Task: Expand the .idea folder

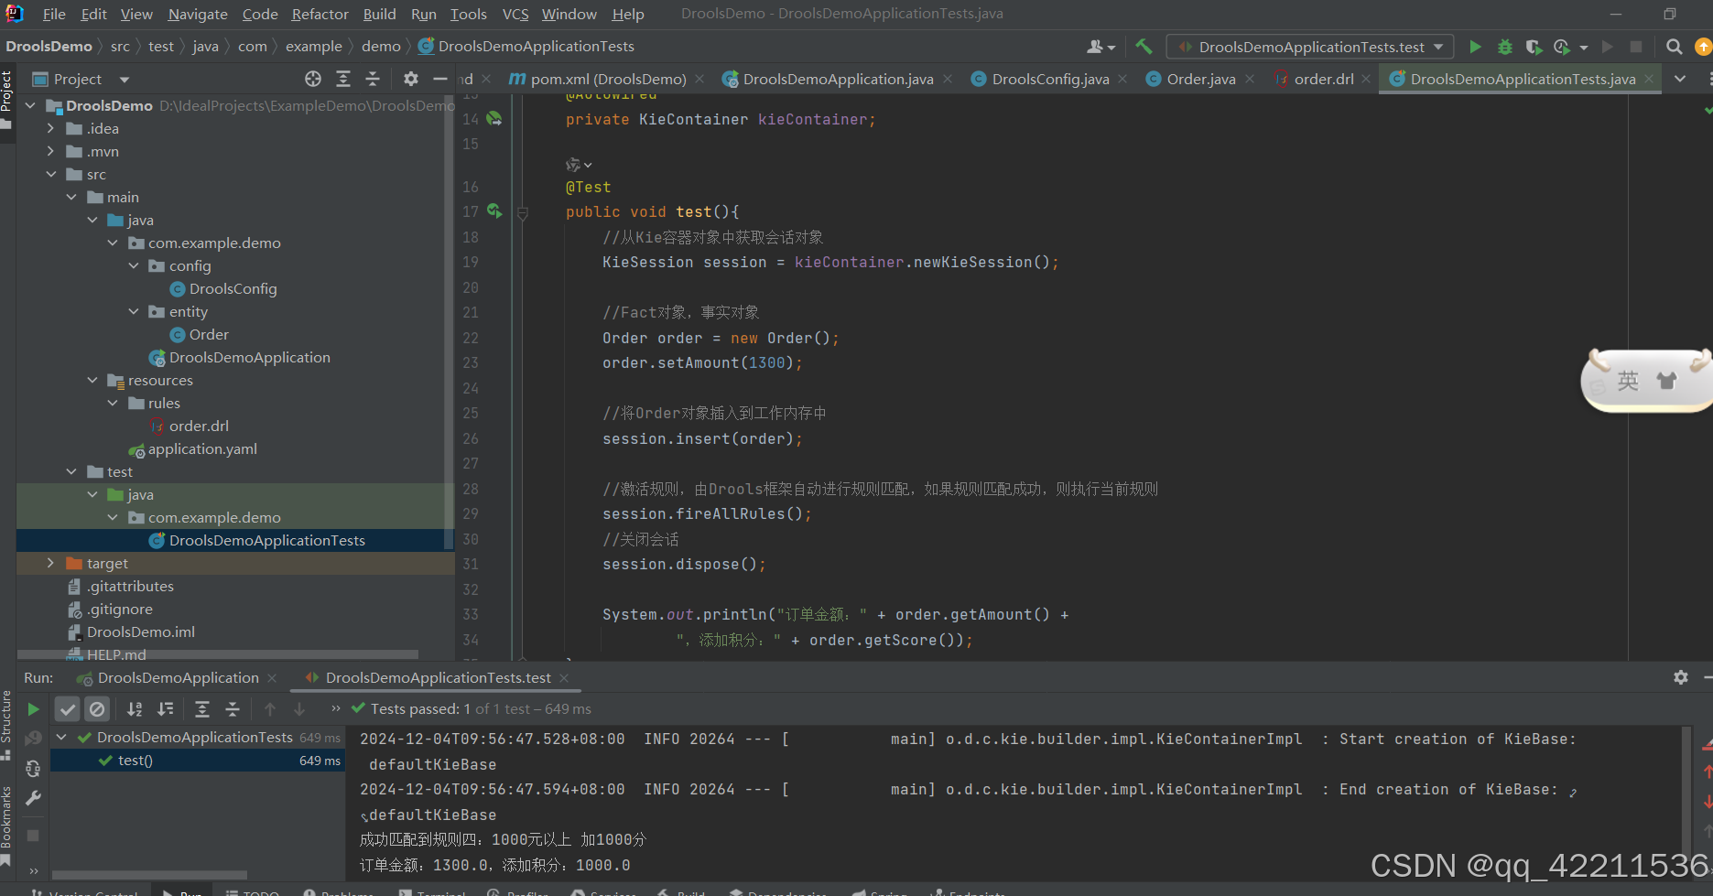Action: tap(51, 129)
